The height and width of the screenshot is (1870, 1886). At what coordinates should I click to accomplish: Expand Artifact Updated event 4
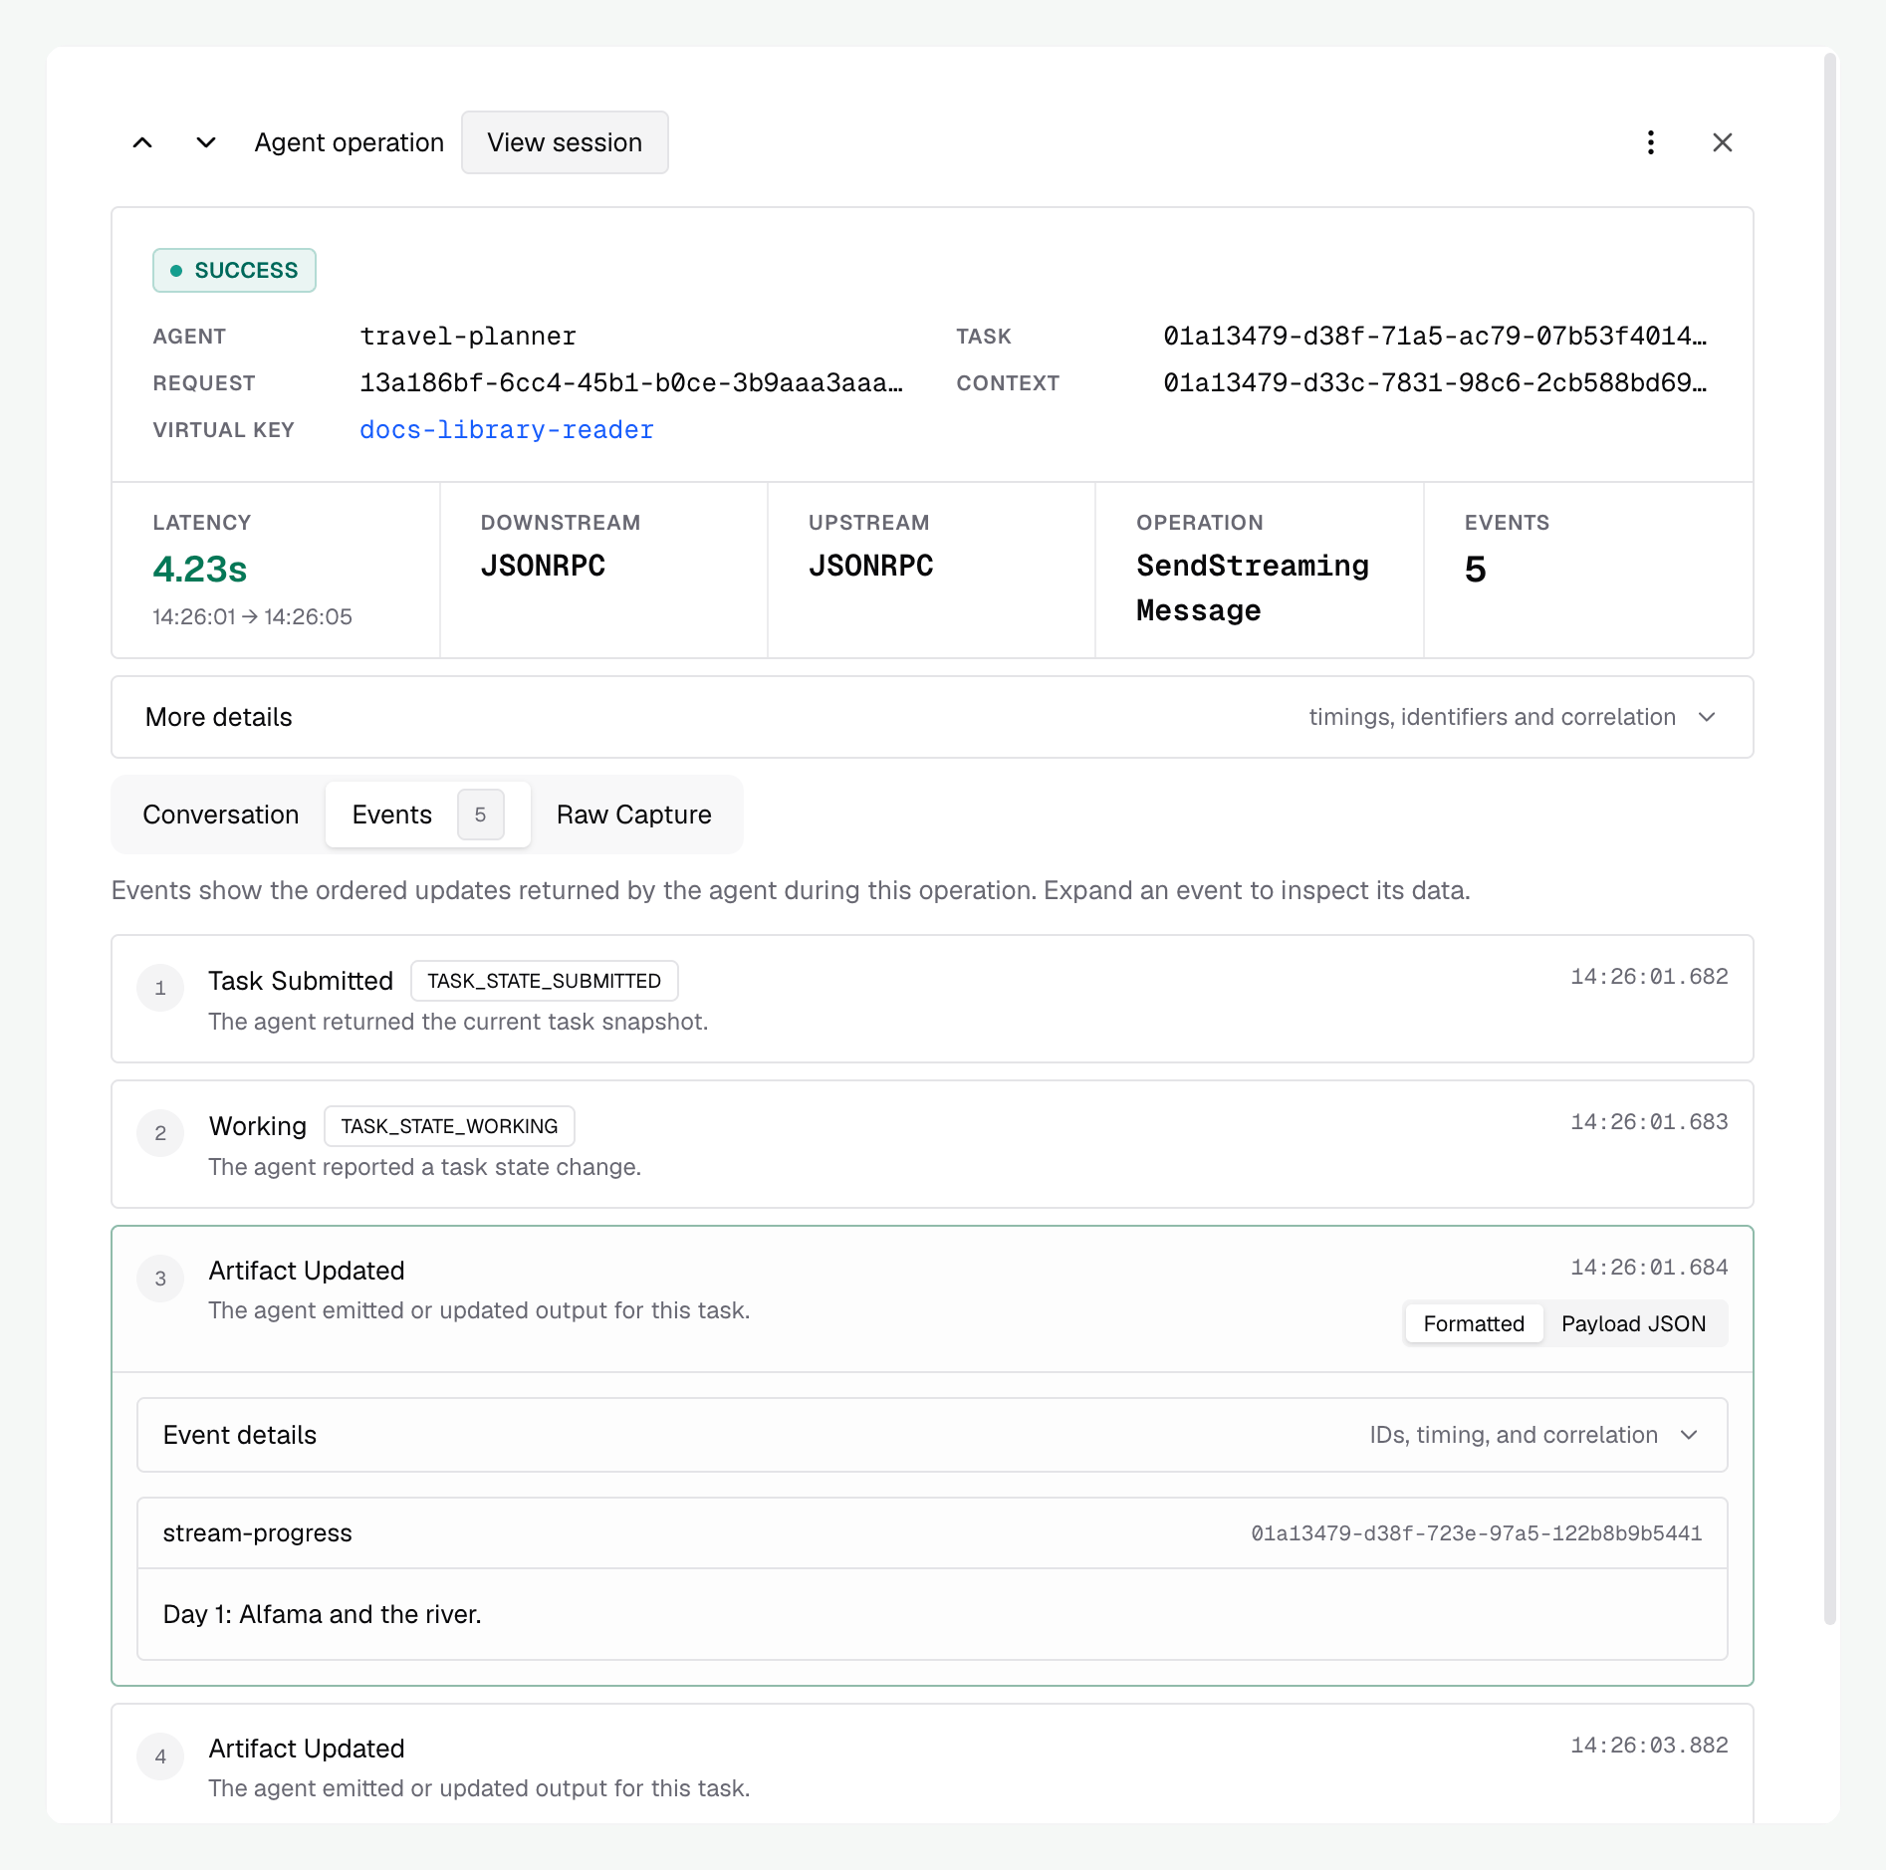(932, 1764)
